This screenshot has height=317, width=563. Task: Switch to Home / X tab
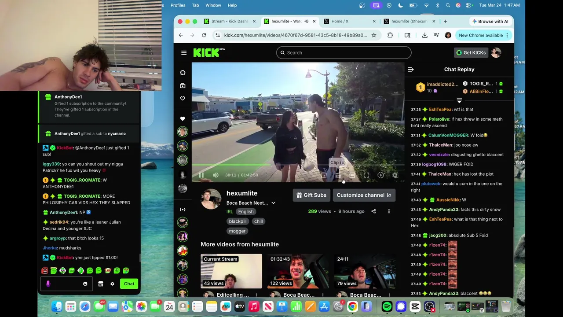(350, 21)
